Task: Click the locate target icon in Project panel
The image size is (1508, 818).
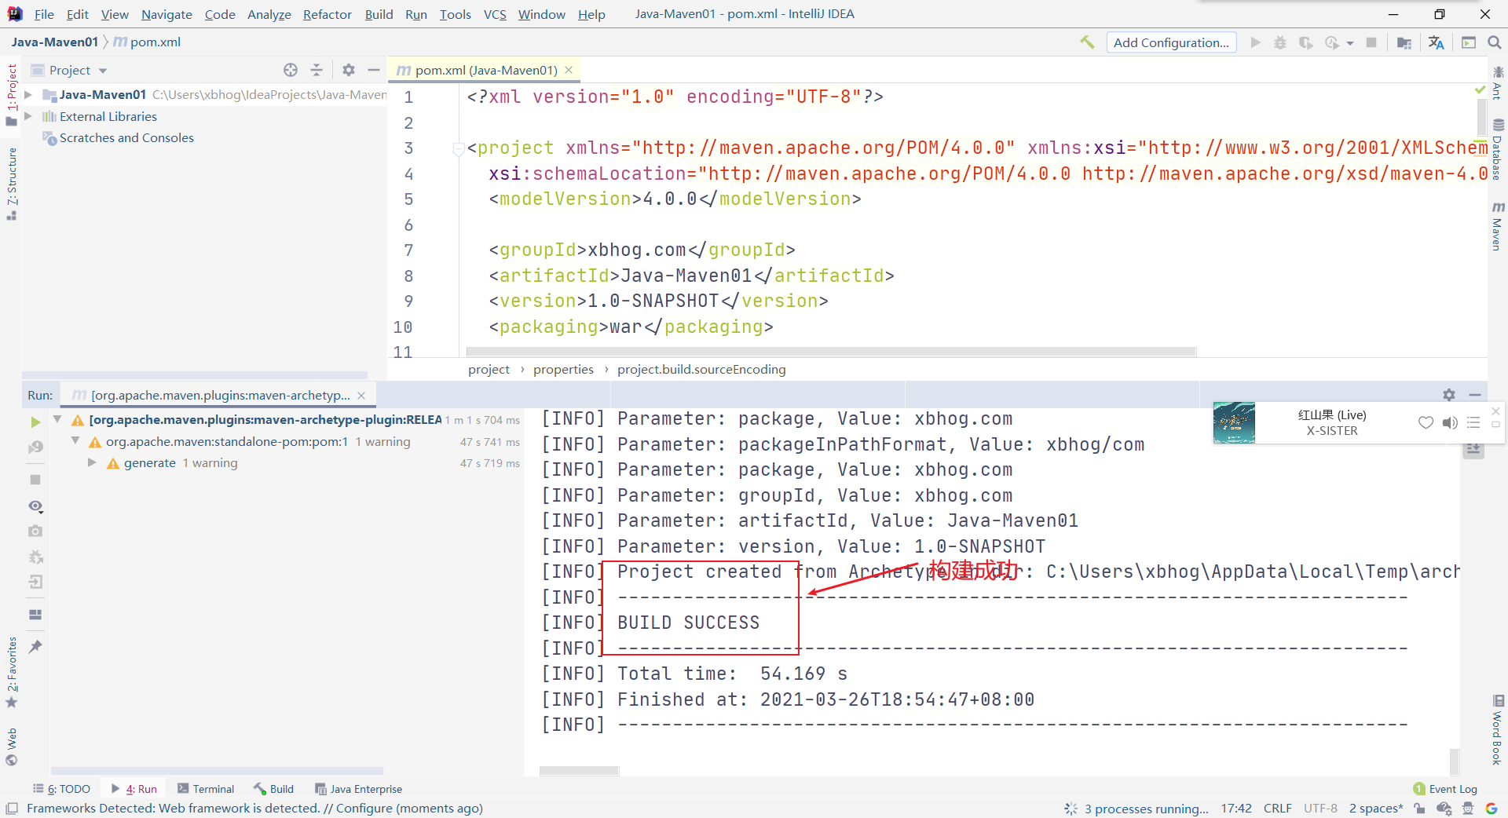Action: (291, 70)
